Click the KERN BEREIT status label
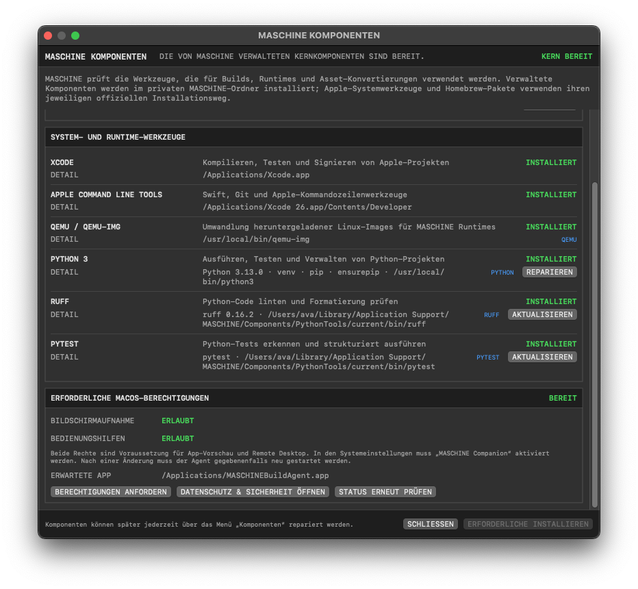Screen dimensions: 638x589 tap(566, 56)
